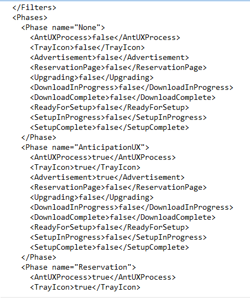Click the opening Phases tag
The width and height of the screenshot is (250, 298).
(x=30, y=18)
